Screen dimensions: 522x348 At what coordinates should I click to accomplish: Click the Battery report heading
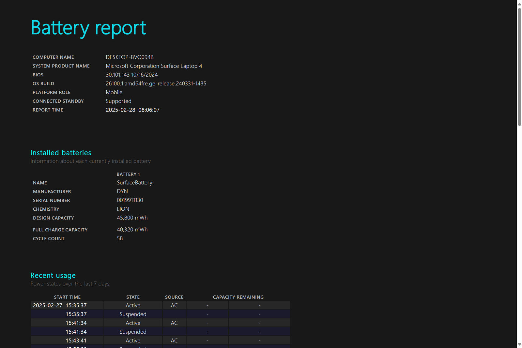[88, 28]
